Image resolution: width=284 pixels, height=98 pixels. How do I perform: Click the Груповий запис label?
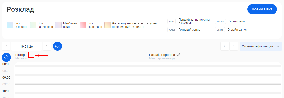click(189, 30)
